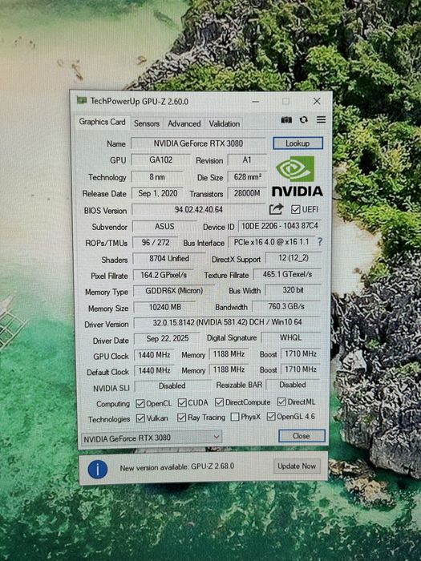Click the NVIDIA SLI value Disabled
The width and height of the screenshot is (421, 561).
point(172,386)
